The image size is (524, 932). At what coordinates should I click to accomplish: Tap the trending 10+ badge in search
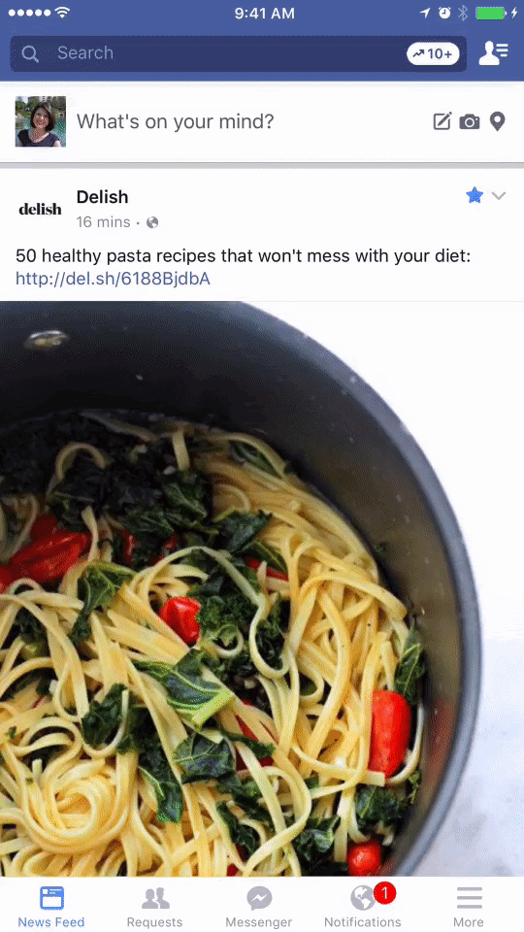[x=433, y=54]
